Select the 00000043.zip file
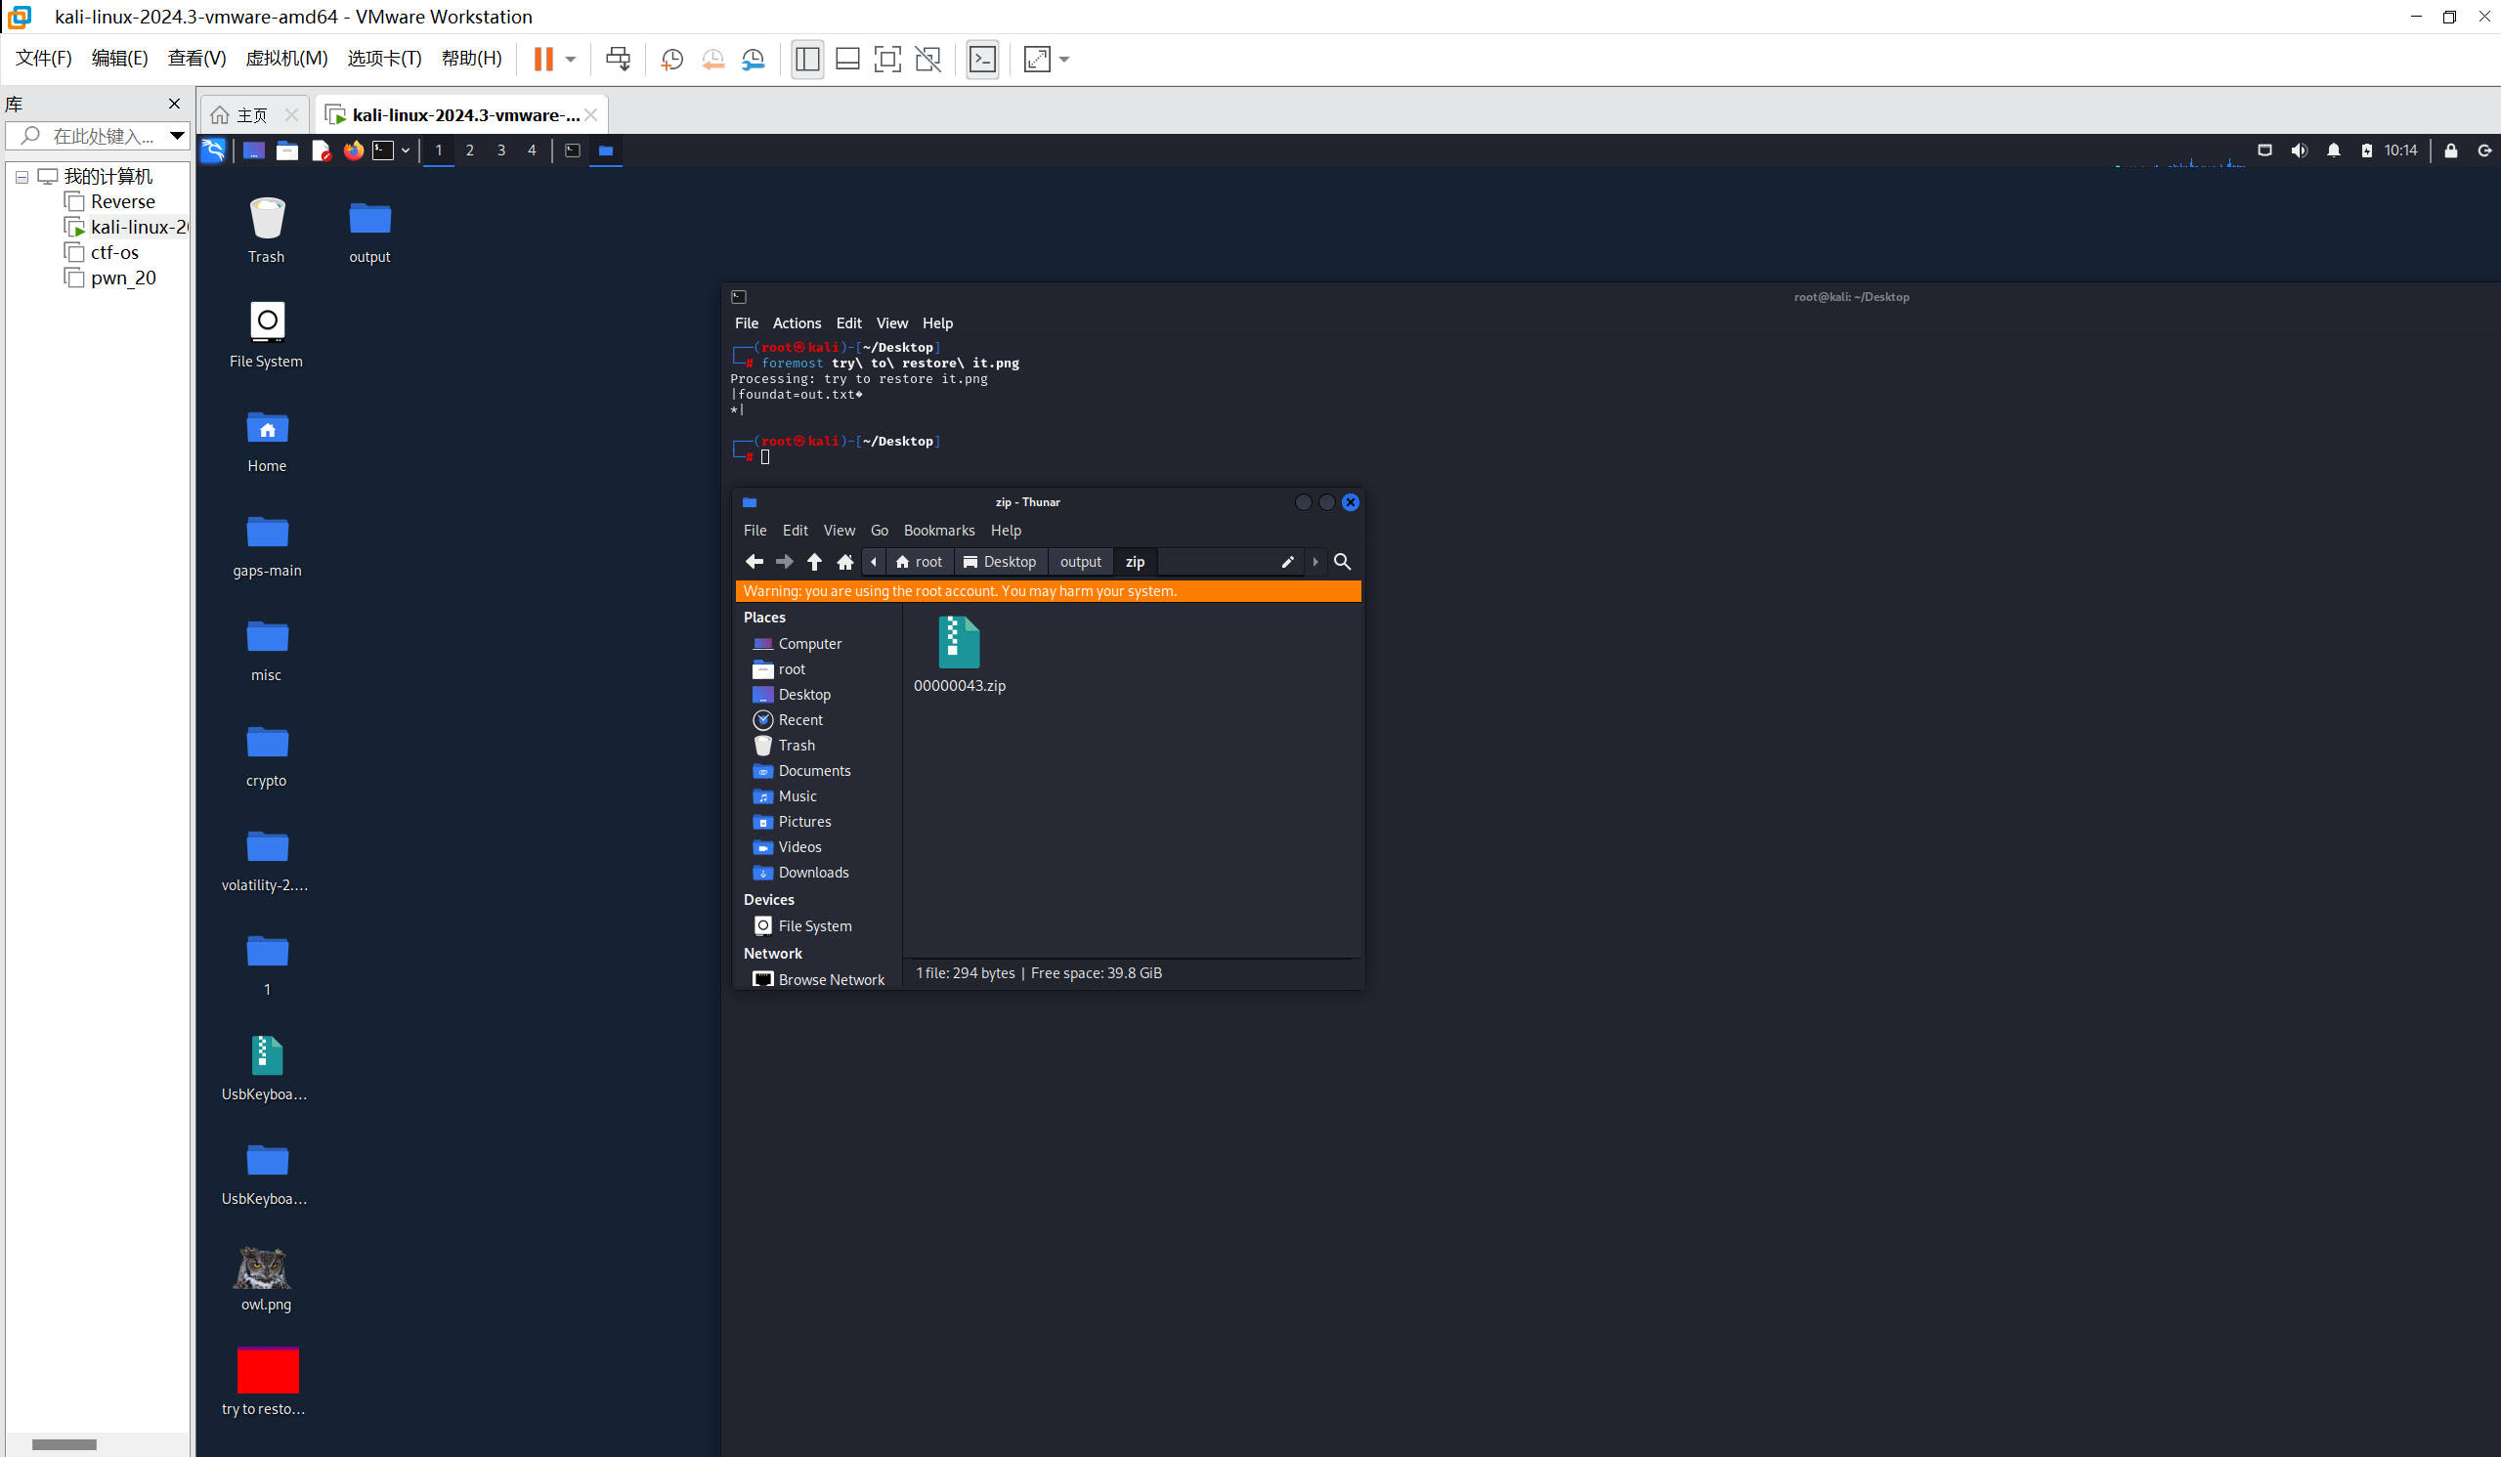The height and width of the screenshot is (1457, 2501). point(959,654)
